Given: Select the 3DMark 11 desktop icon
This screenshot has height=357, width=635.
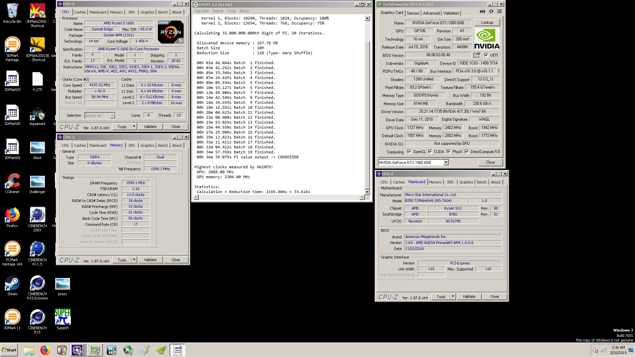Looking at the screenshot, I should tap(12, 319).
